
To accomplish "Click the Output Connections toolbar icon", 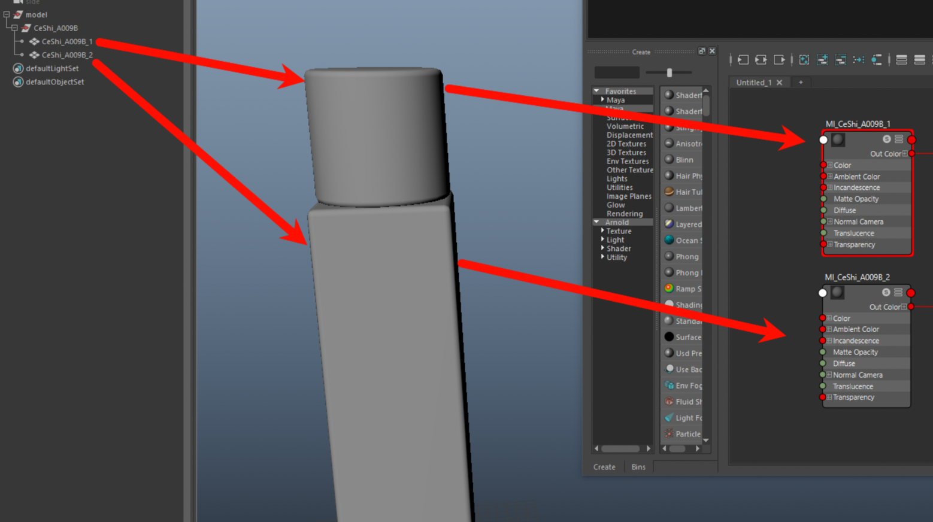I will pyautogui.click(x=779, y=60).
